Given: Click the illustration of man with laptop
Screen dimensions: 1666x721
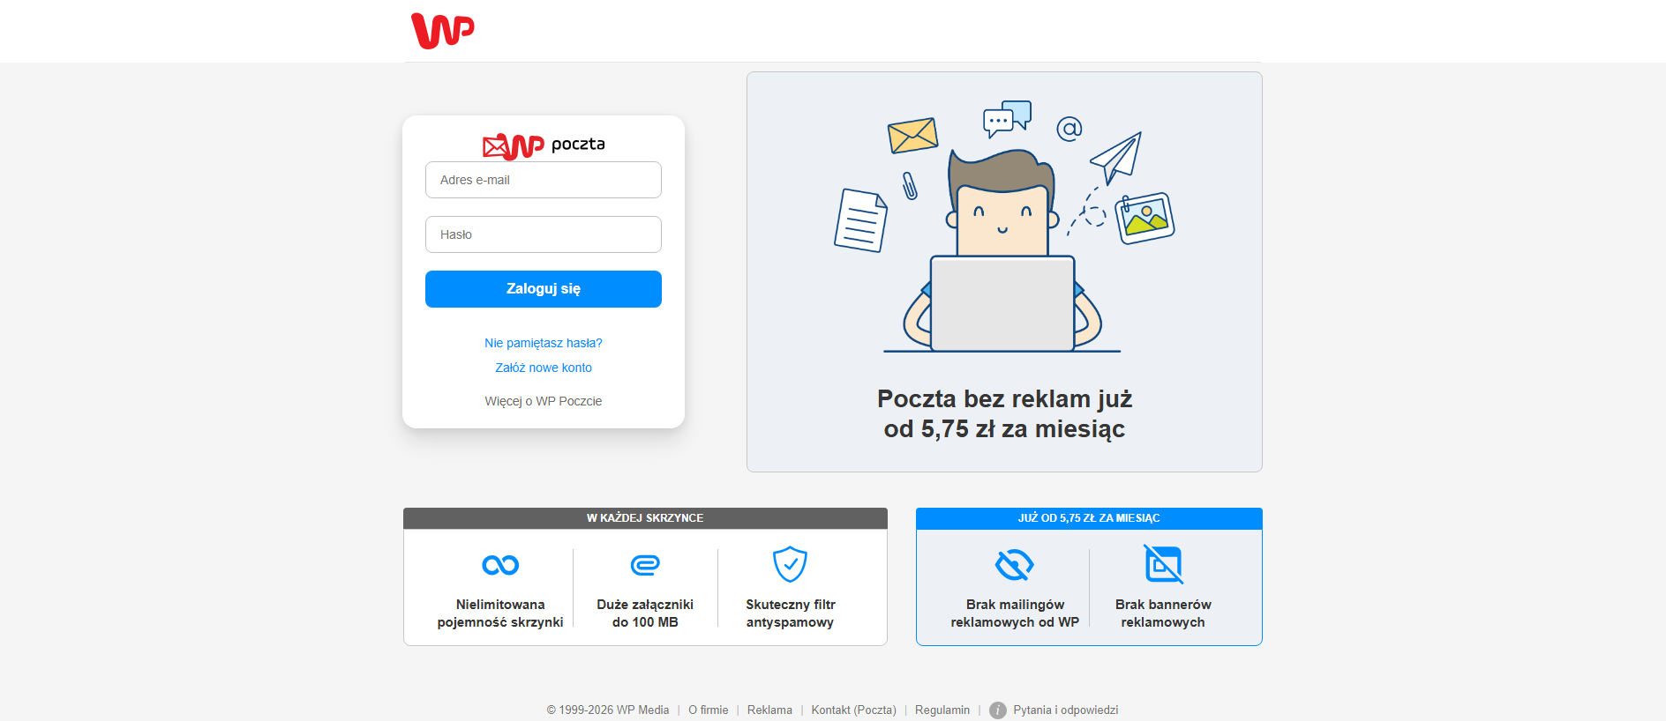Looking at the screenshot, I should [1003, 227].
